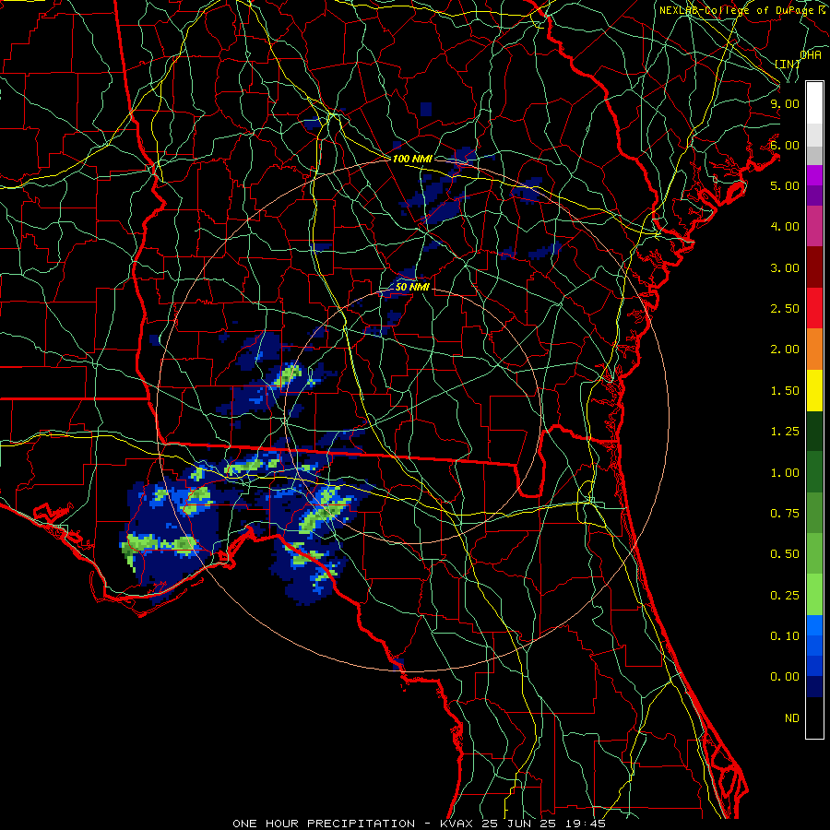The height and width of the screenshot is (830, 830).
Task: Click the NEXLAB-College of DuPage credit text
Action: pos(741,10)
